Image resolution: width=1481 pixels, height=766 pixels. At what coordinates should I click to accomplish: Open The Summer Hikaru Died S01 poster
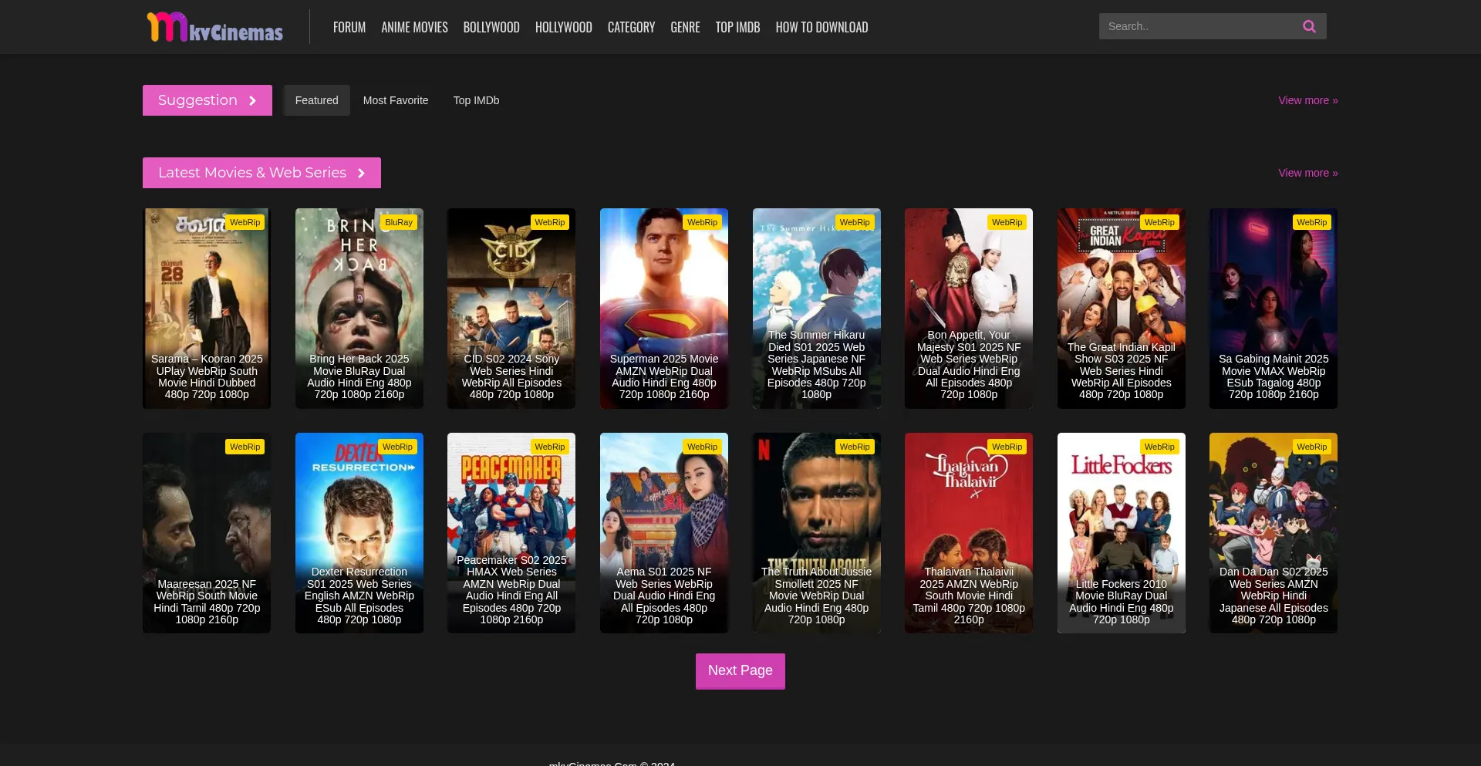click(817, 309)
